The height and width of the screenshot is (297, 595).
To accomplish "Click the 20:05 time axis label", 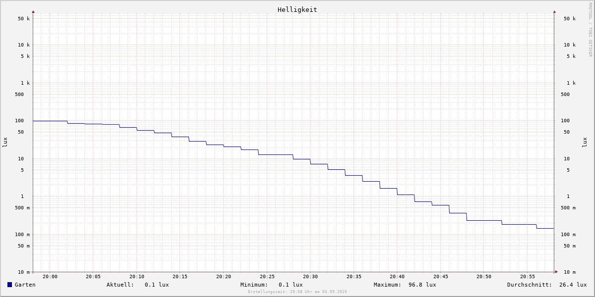I will 93,277.
